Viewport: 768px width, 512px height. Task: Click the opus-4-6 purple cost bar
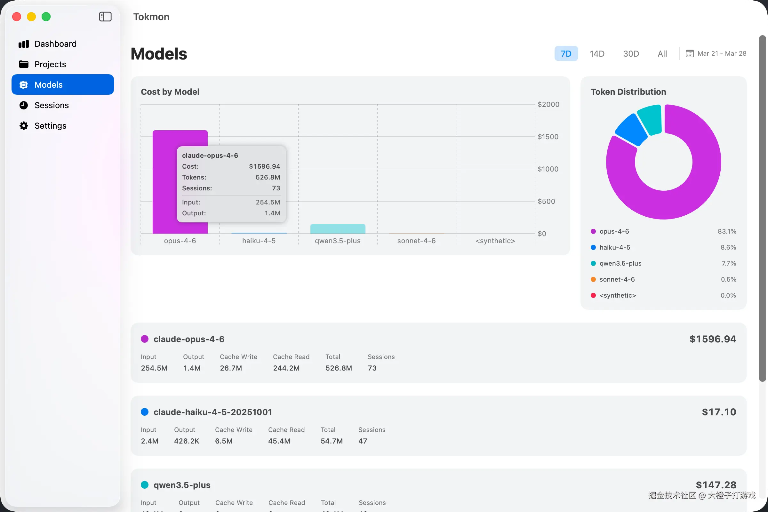(x=164, y=183)
